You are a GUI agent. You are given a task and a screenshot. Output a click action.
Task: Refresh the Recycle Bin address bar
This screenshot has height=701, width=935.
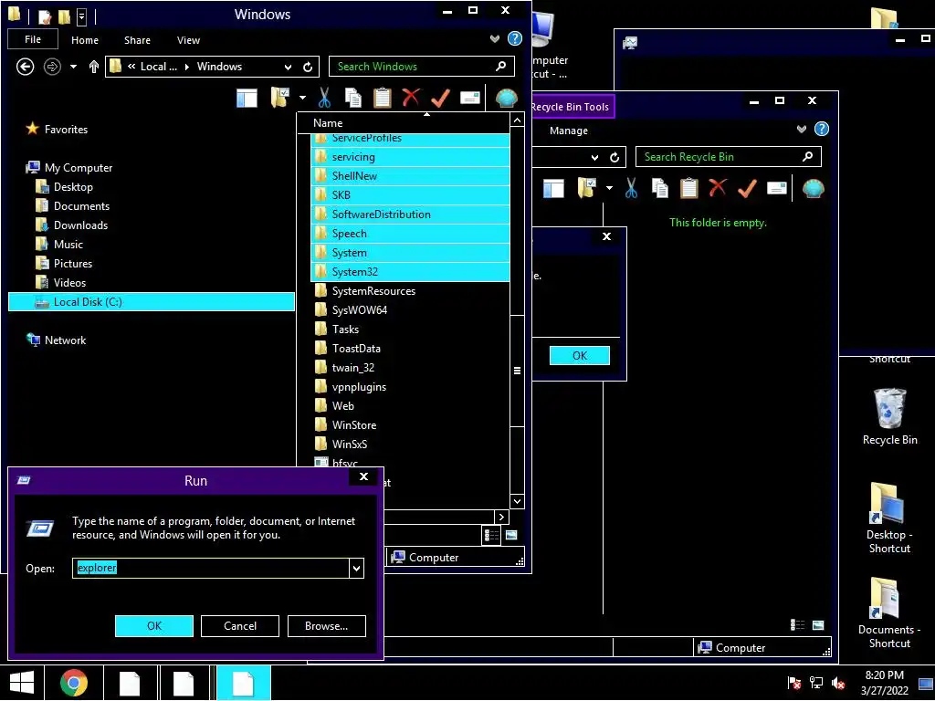[x=615, y=157]
